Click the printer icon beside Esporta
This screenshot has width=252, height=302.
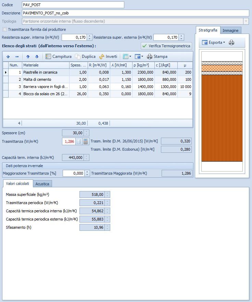click(x=232, y=42)
